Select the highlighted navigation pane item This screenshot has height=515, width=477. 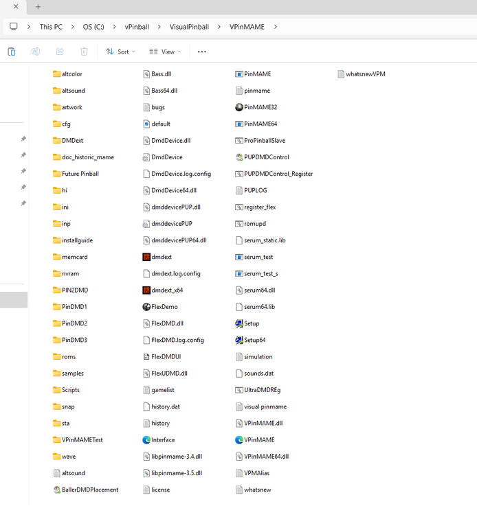pos(14,300)
